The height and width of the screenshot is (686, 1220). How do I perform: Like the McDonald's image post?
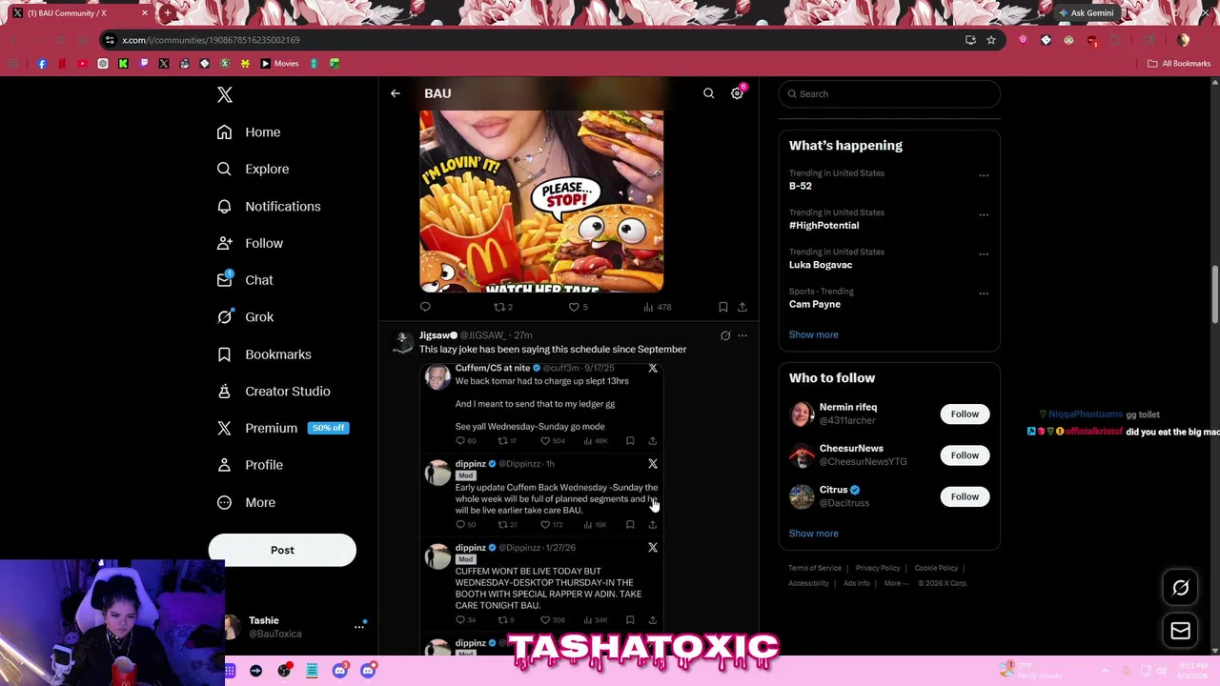pyautogui.click(x=578, y=307)
